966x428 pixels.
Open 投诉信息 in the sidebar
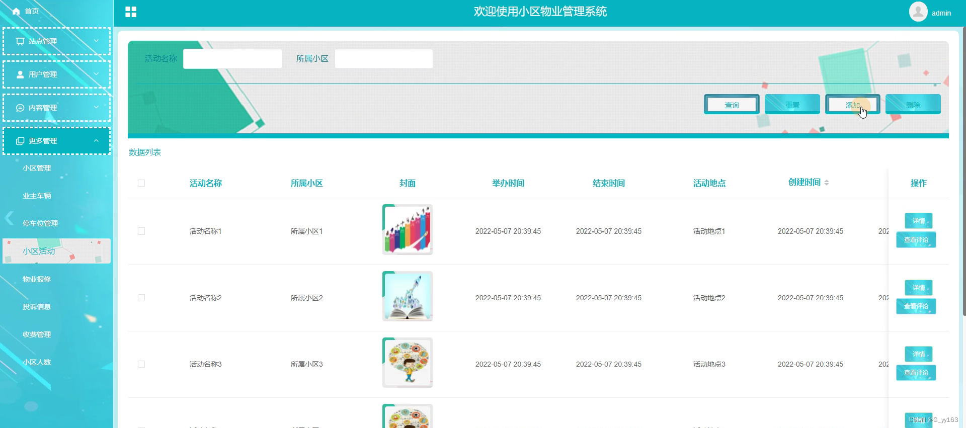point(37,307)
